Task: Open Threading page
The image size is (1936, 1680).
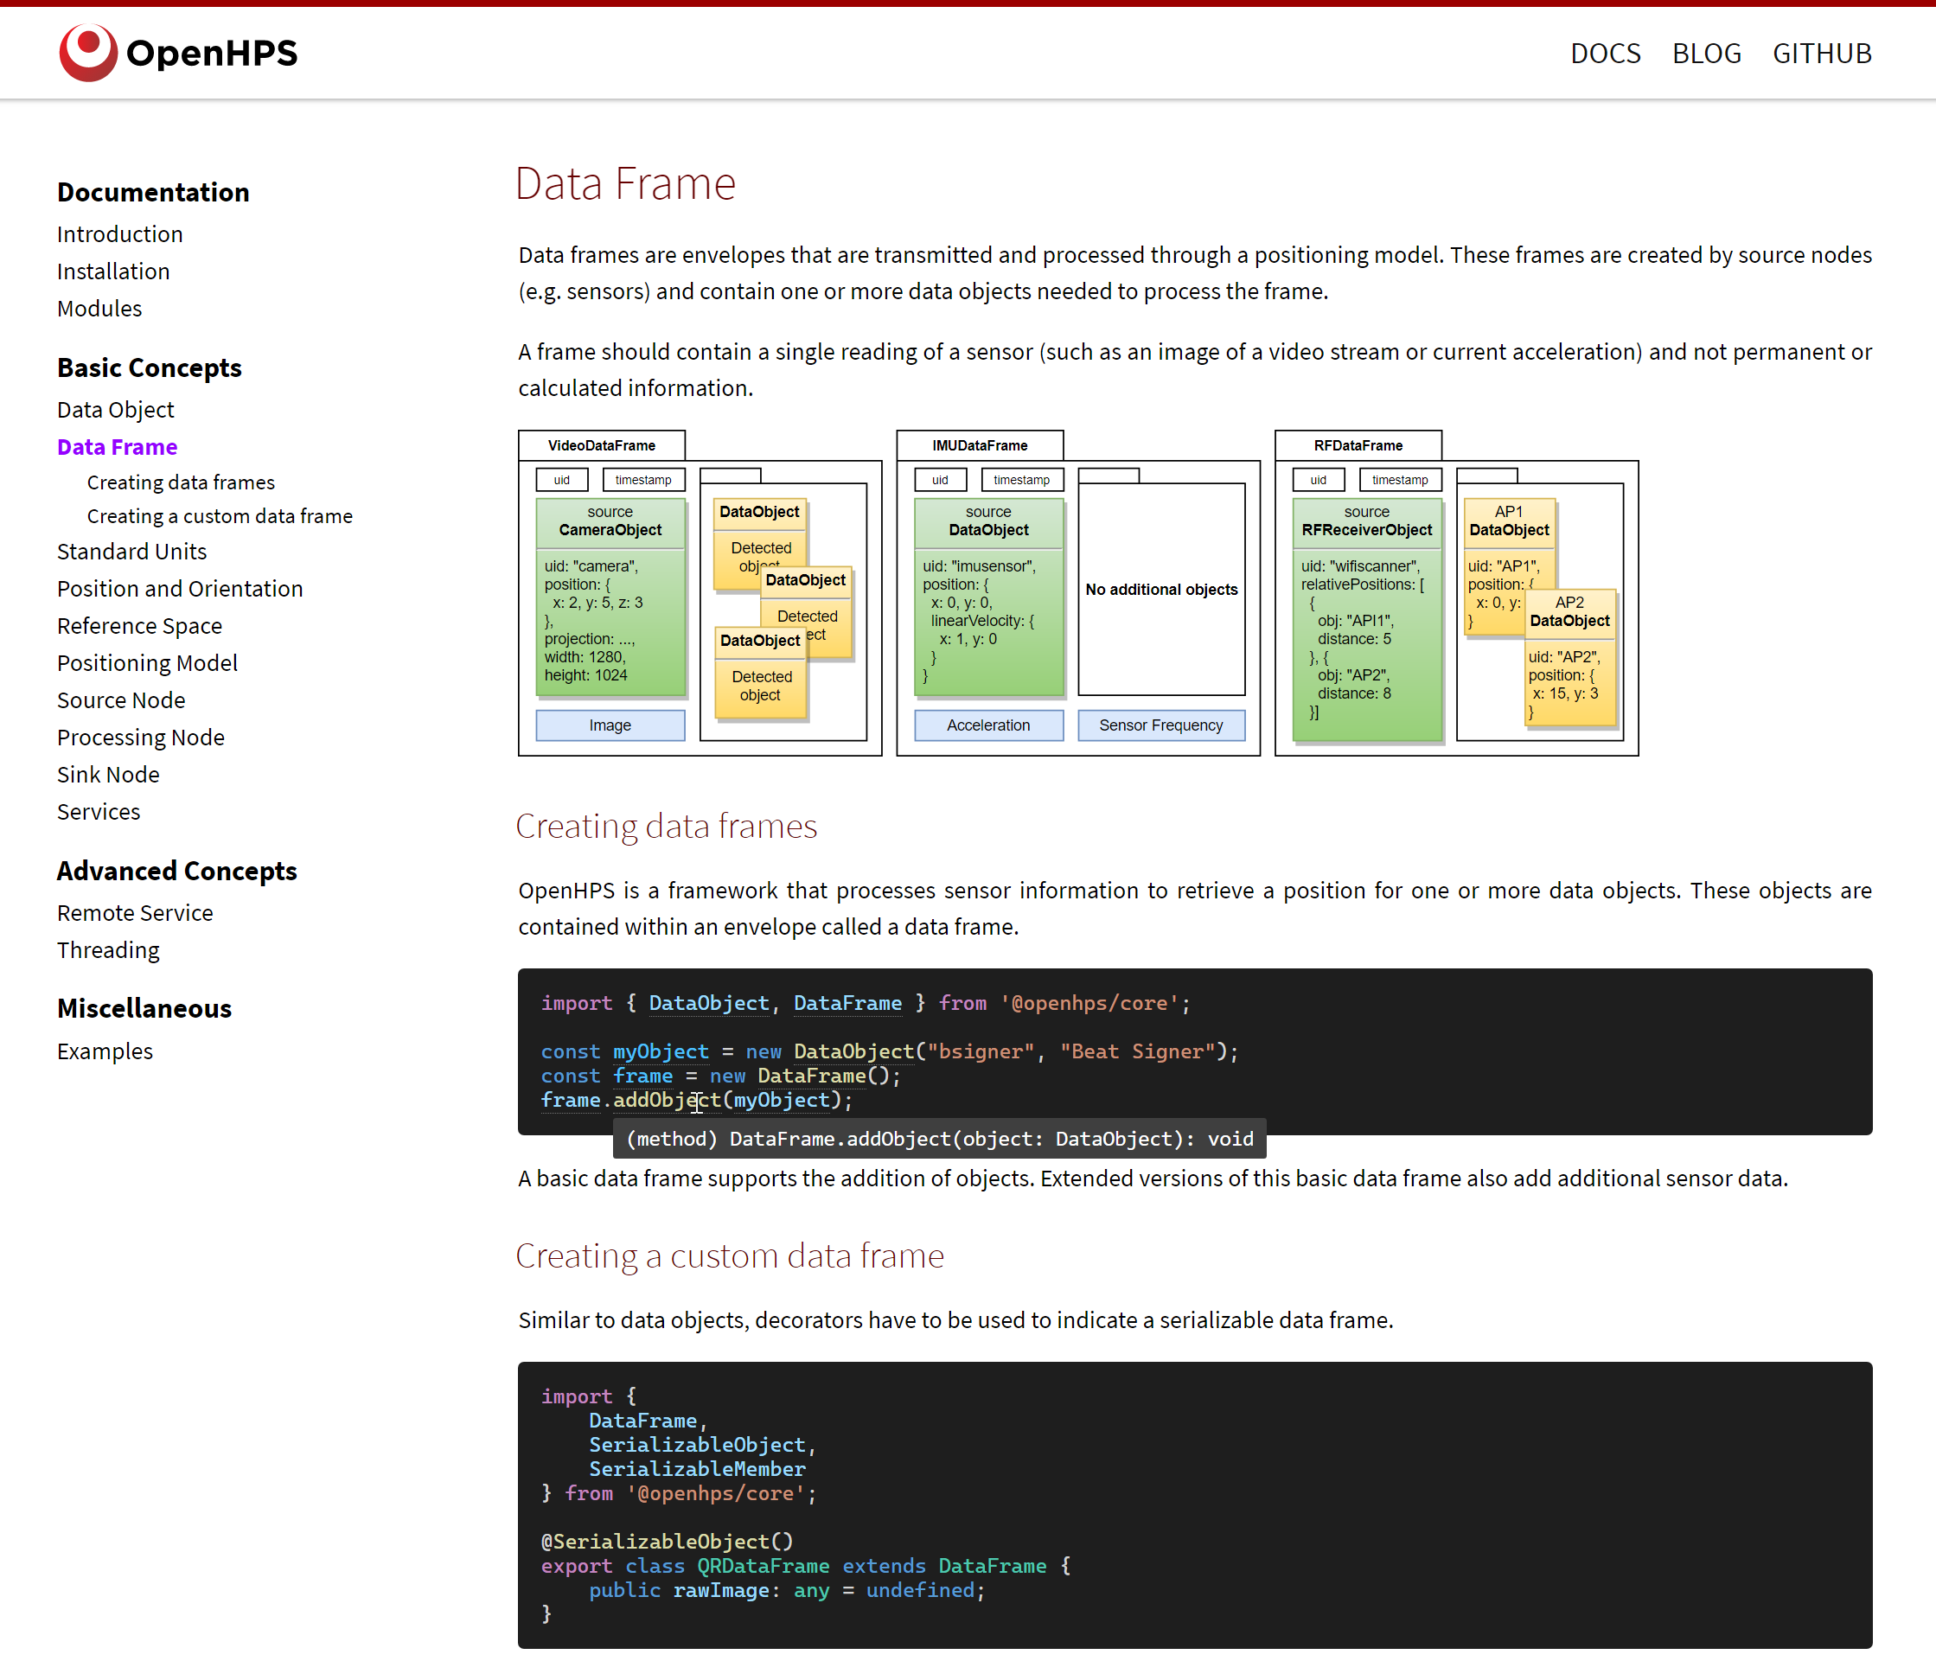Action: [109, 950]
